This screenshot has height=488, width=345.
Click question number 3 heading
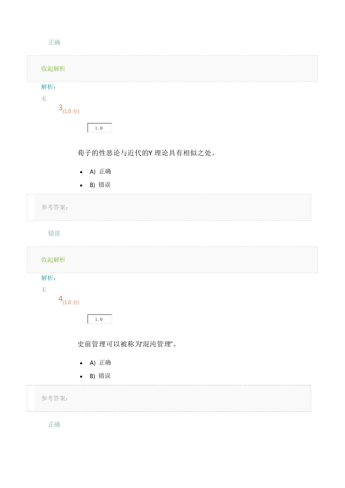coord(61,108)
